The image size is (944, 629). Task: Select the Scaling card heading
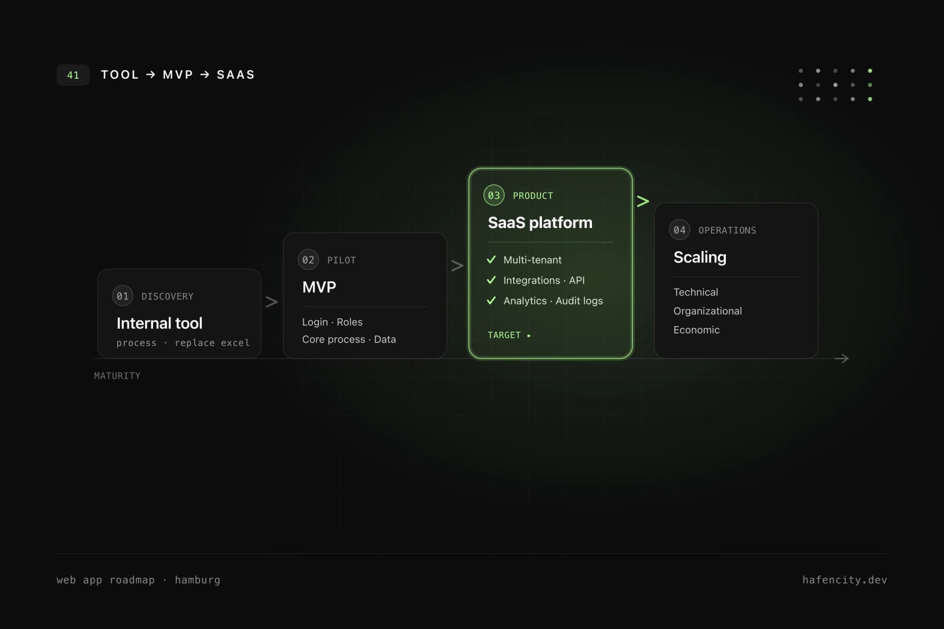(700, 257)
